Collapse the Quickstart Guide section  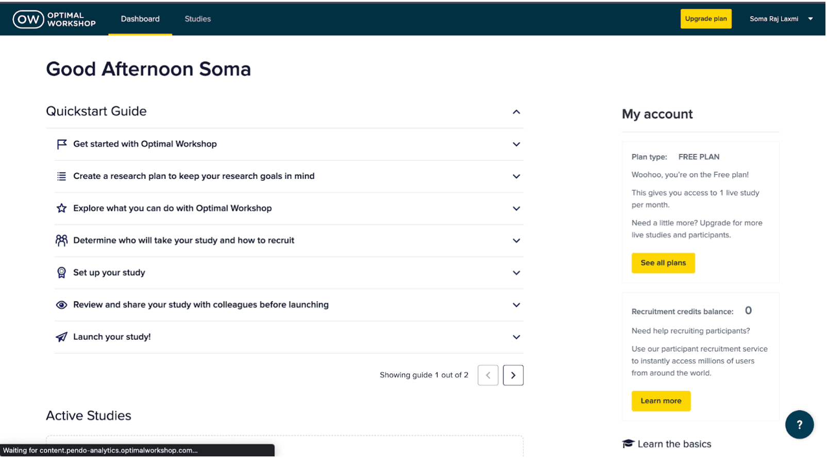pyautogui.click(x=517, y=112)
